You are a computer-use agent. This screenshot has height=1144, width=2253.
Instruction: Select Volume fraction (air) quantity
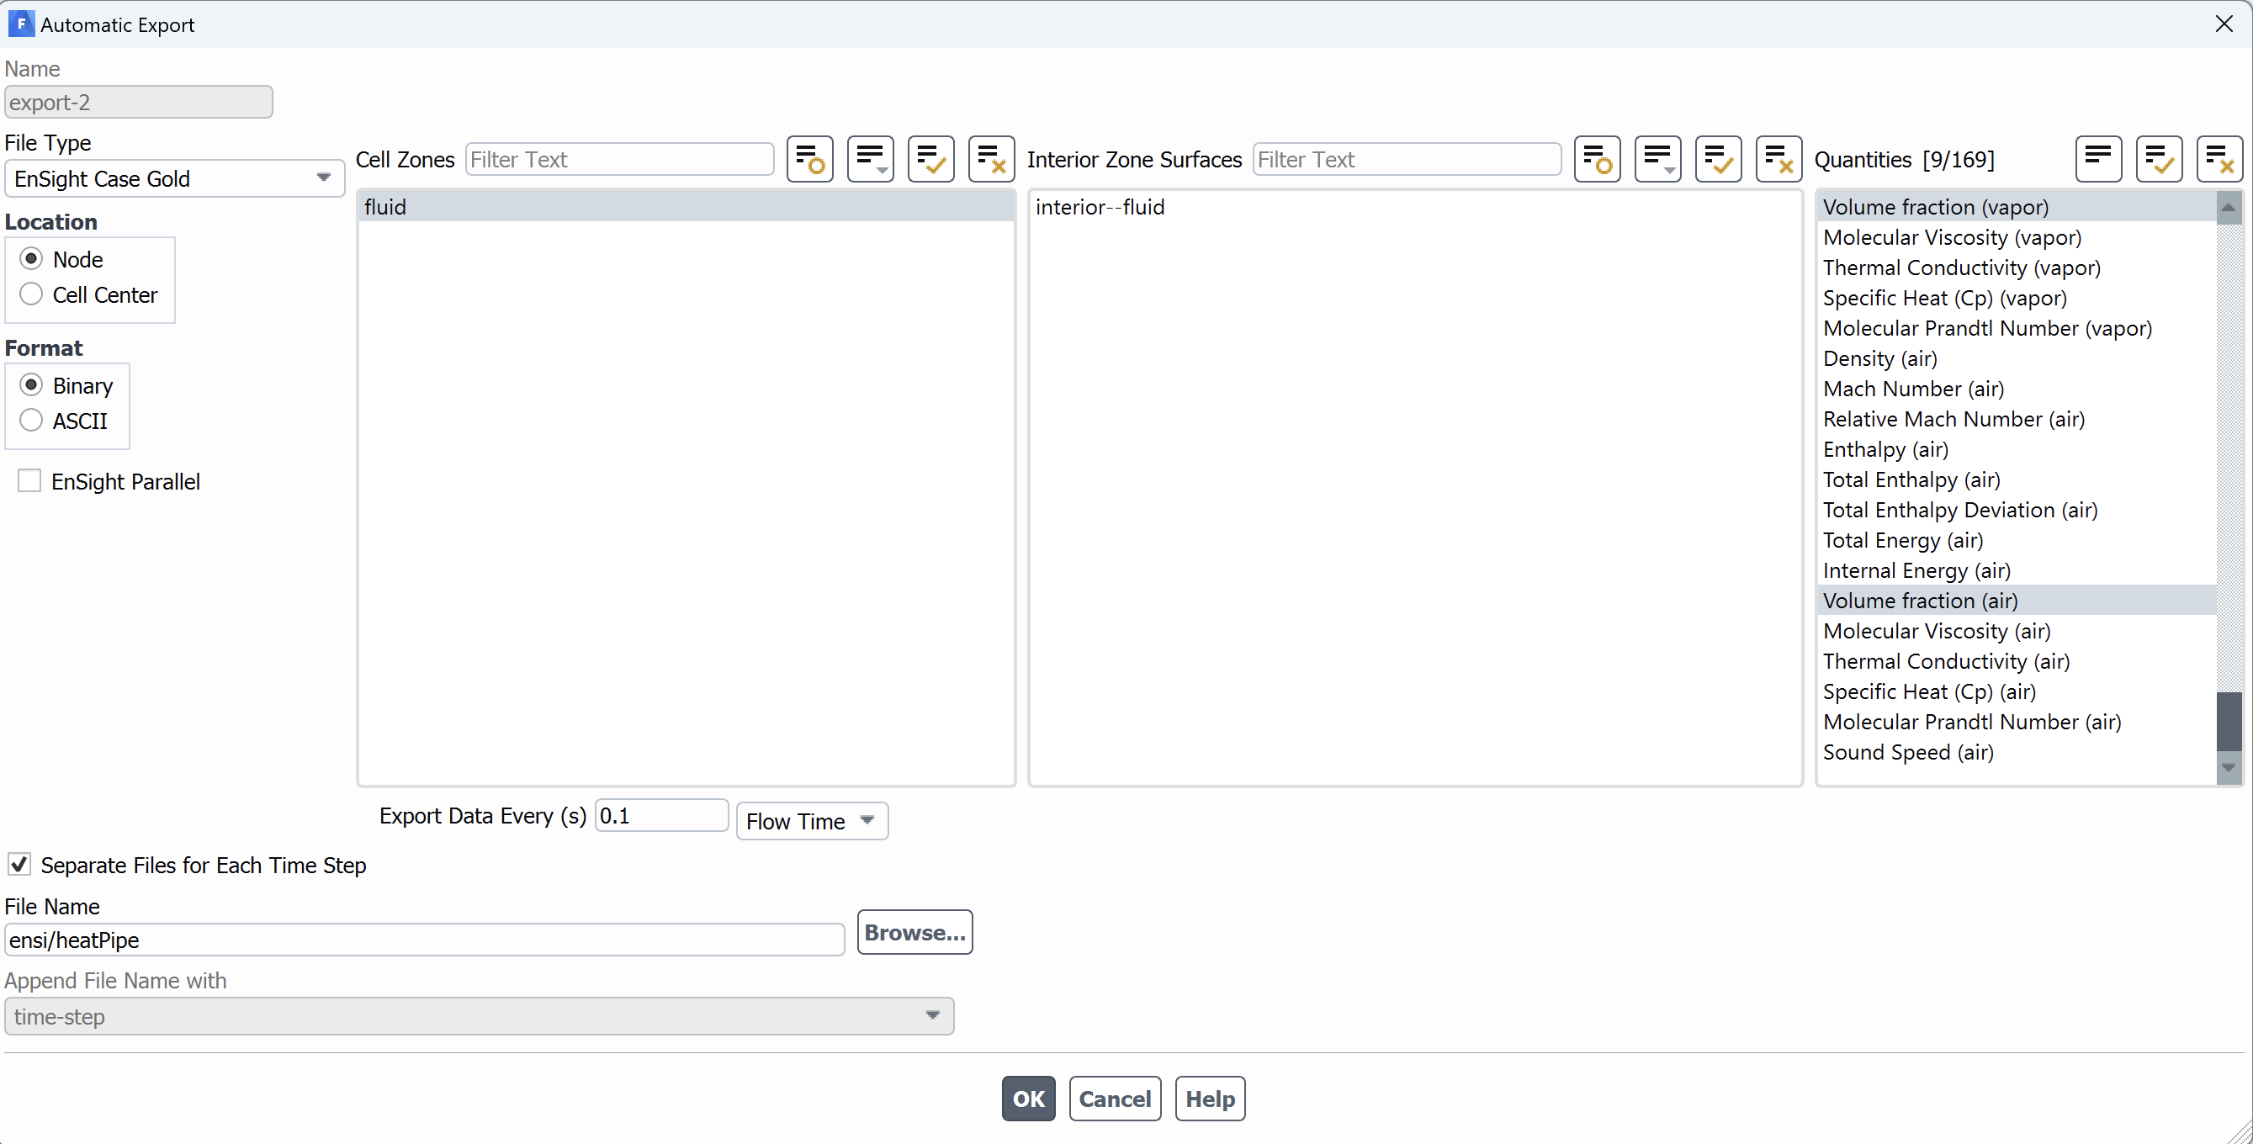point(2017,601)
